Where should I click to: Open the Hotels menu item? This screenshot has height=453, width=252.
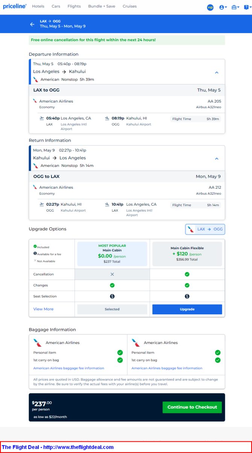(38, 6)
